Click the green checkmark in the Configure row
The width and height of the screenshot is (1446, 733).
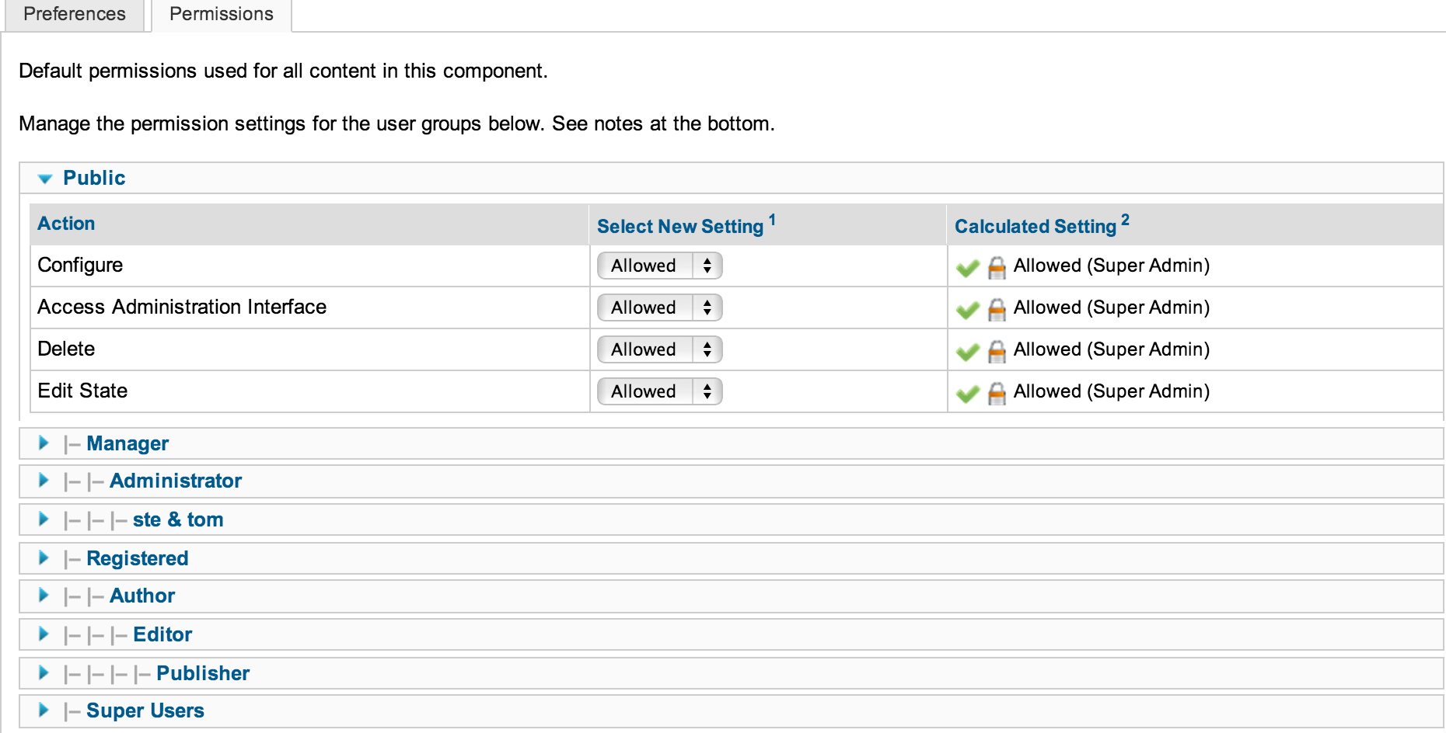point(967,268)
